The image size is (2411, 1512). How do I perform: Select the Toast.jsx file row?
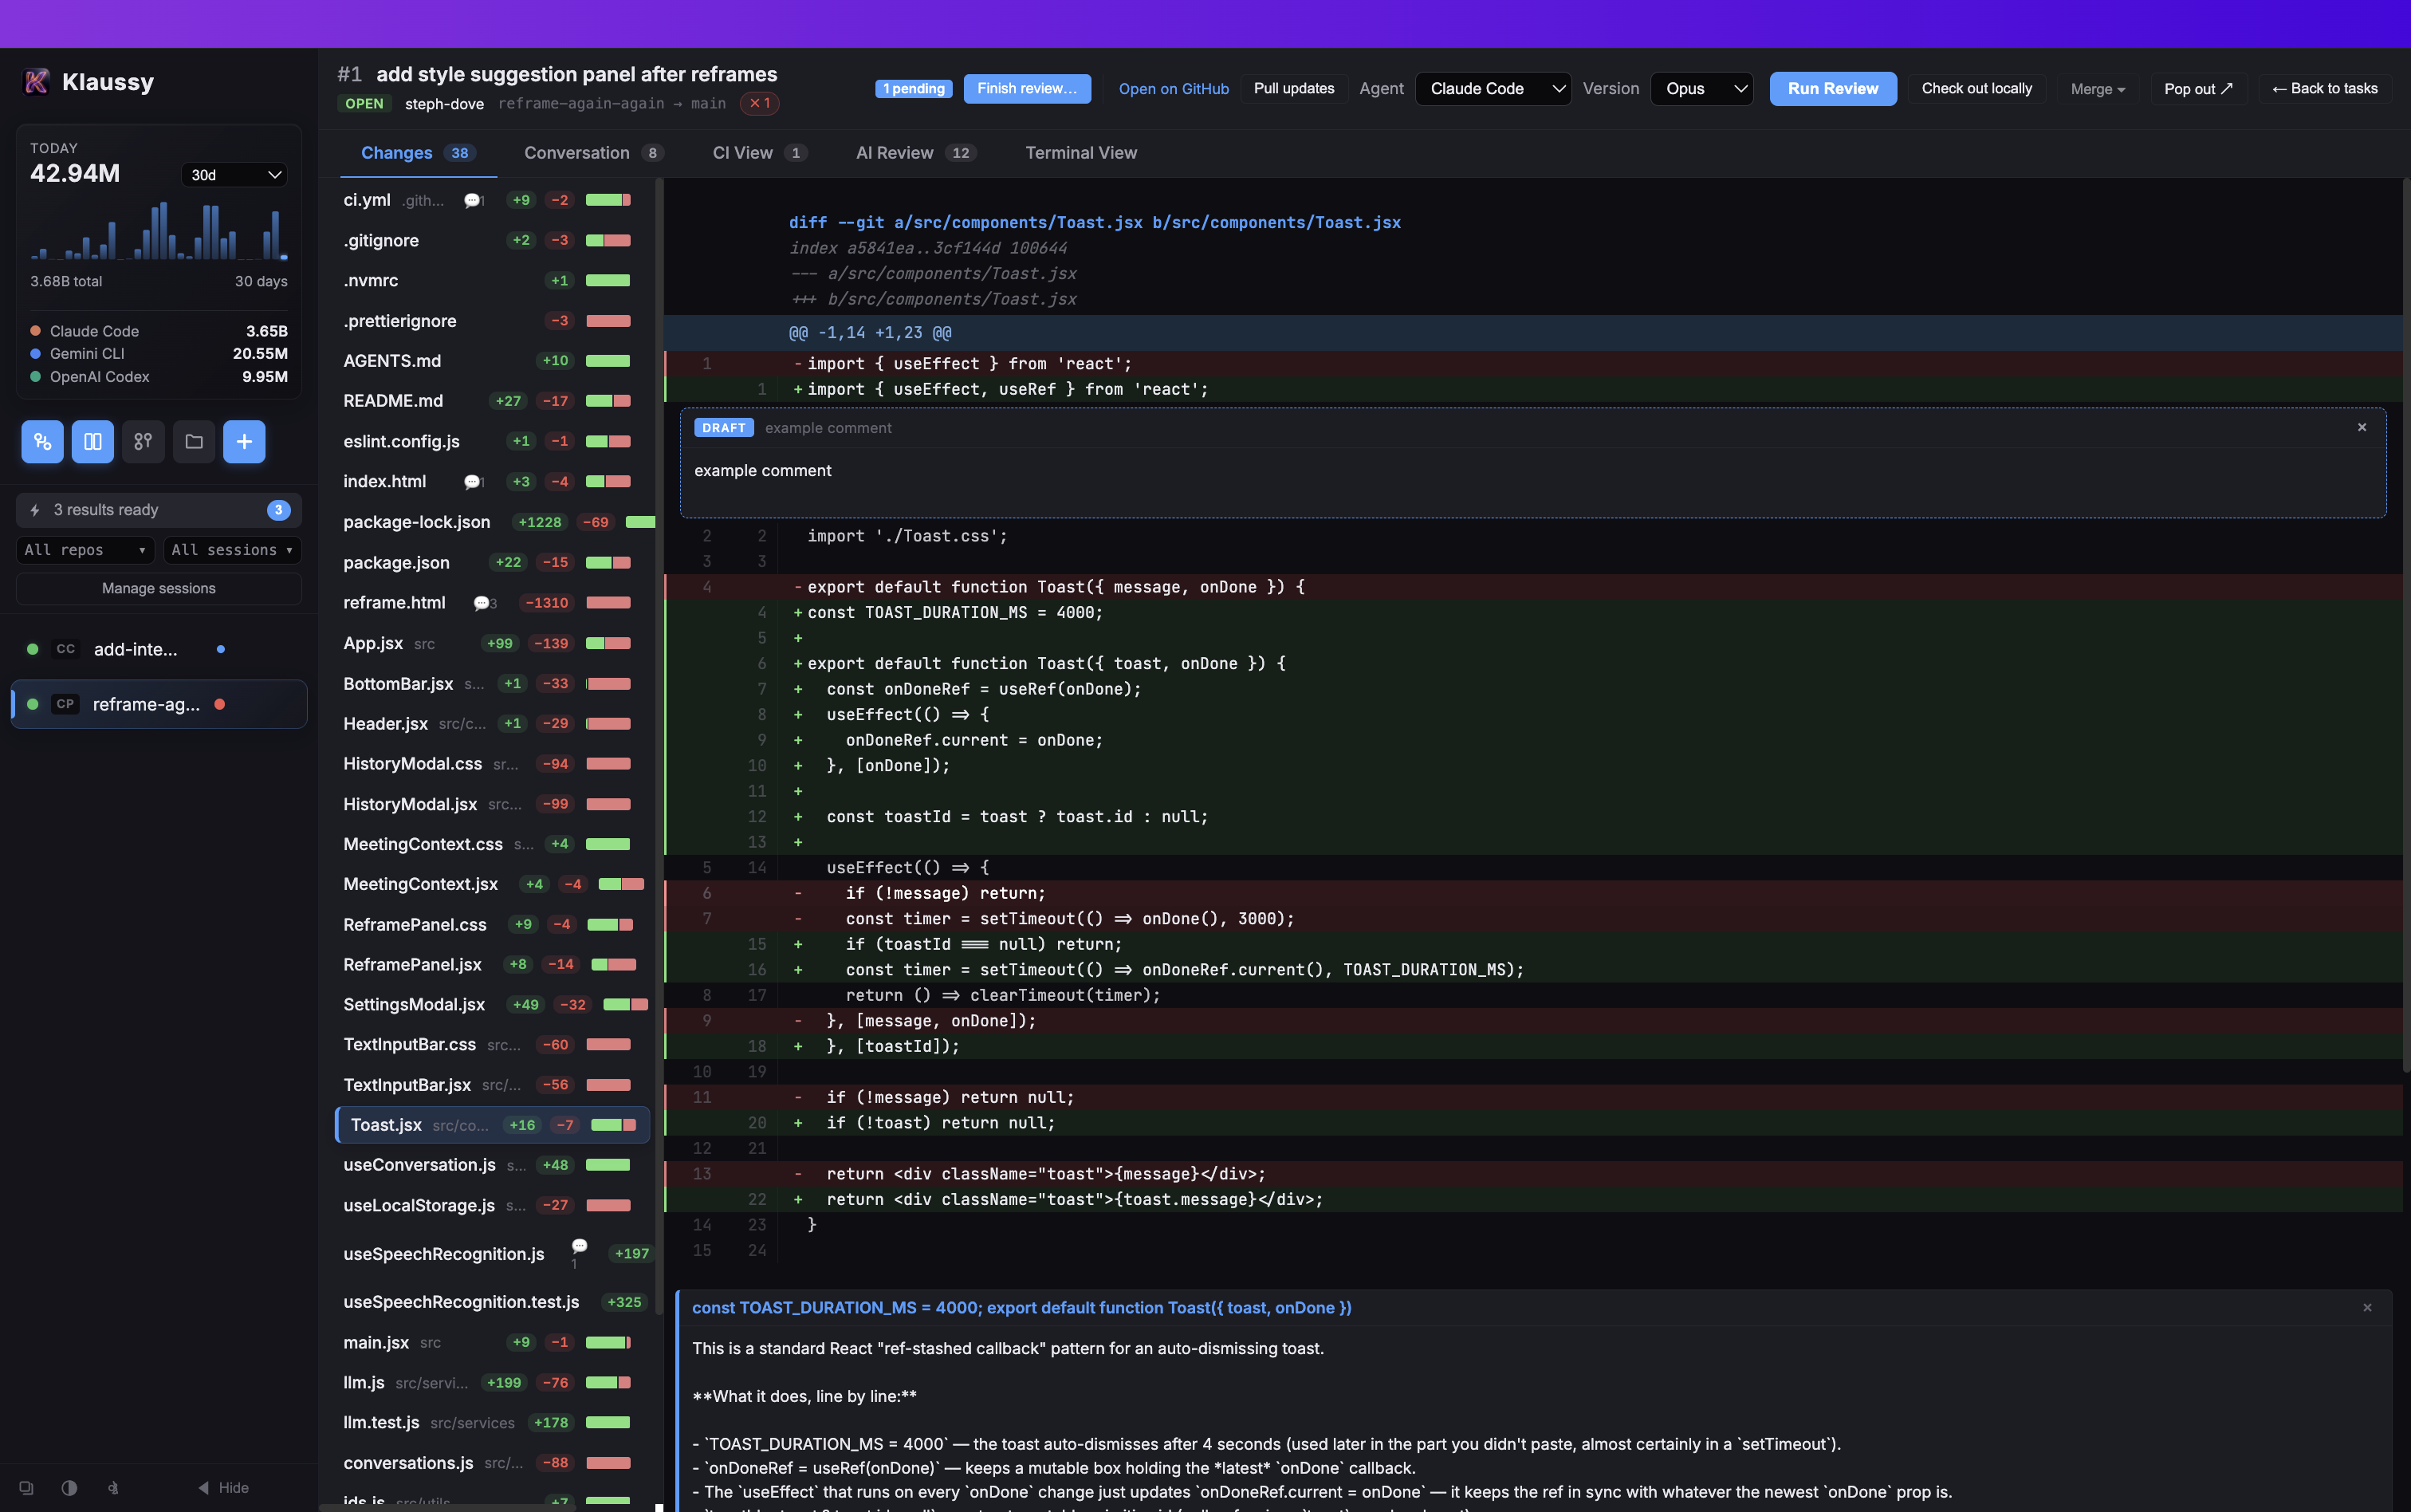coord(494,1125)
